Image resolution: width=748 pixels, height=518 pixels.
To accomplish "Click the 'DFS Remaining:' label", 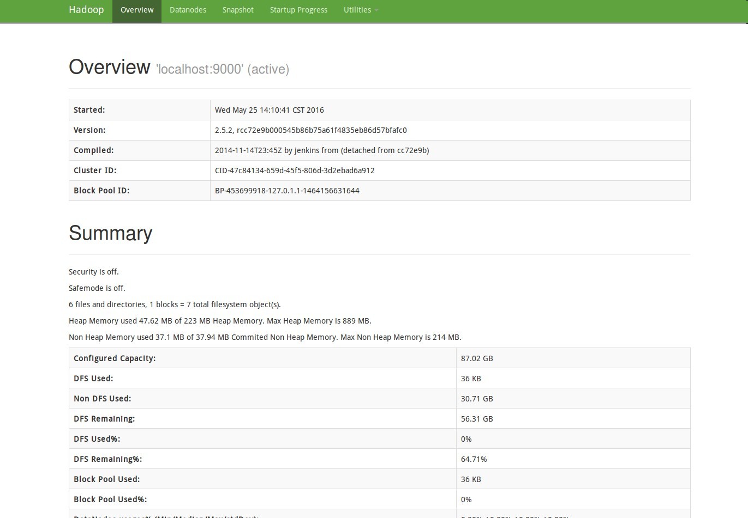I will click(x=104, y=419).
